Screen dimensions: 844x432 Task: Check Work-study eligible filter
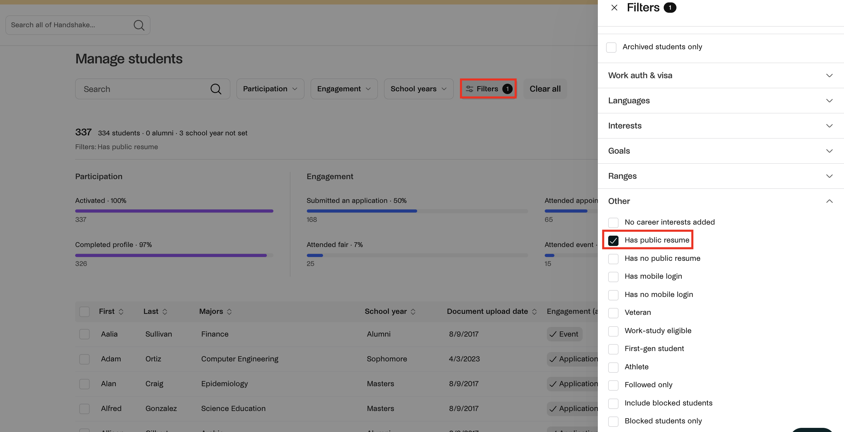point(613,331)
